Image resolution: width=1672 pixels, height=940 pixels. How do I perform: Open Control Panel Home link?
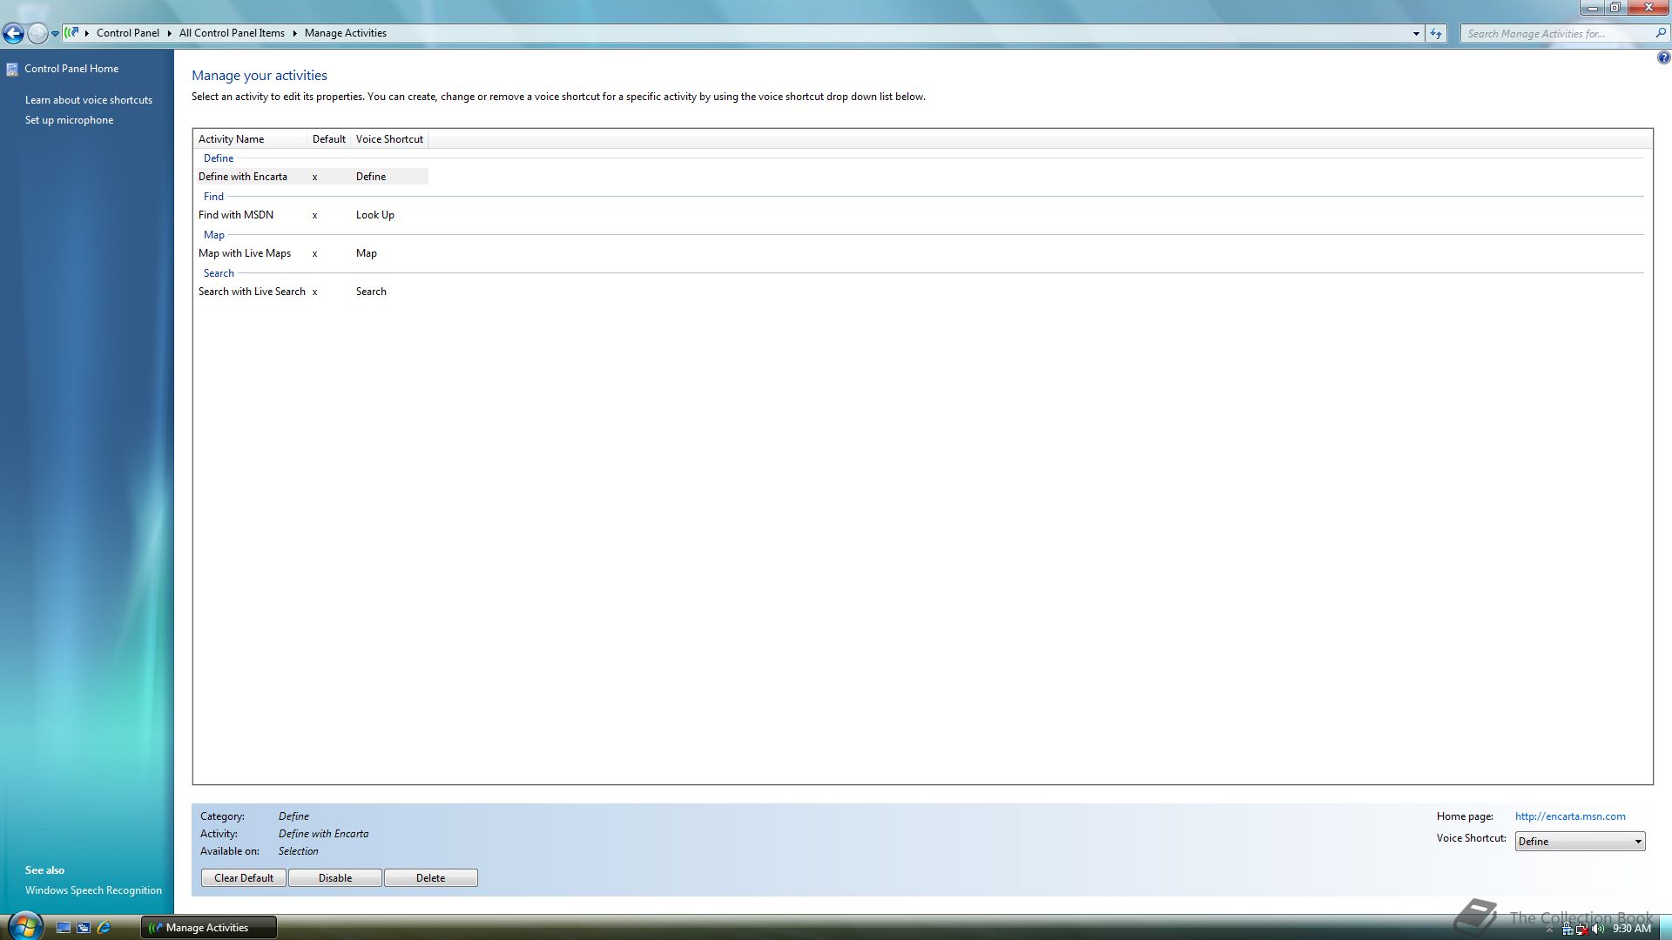pyautogui.click(x=71, y=69)
